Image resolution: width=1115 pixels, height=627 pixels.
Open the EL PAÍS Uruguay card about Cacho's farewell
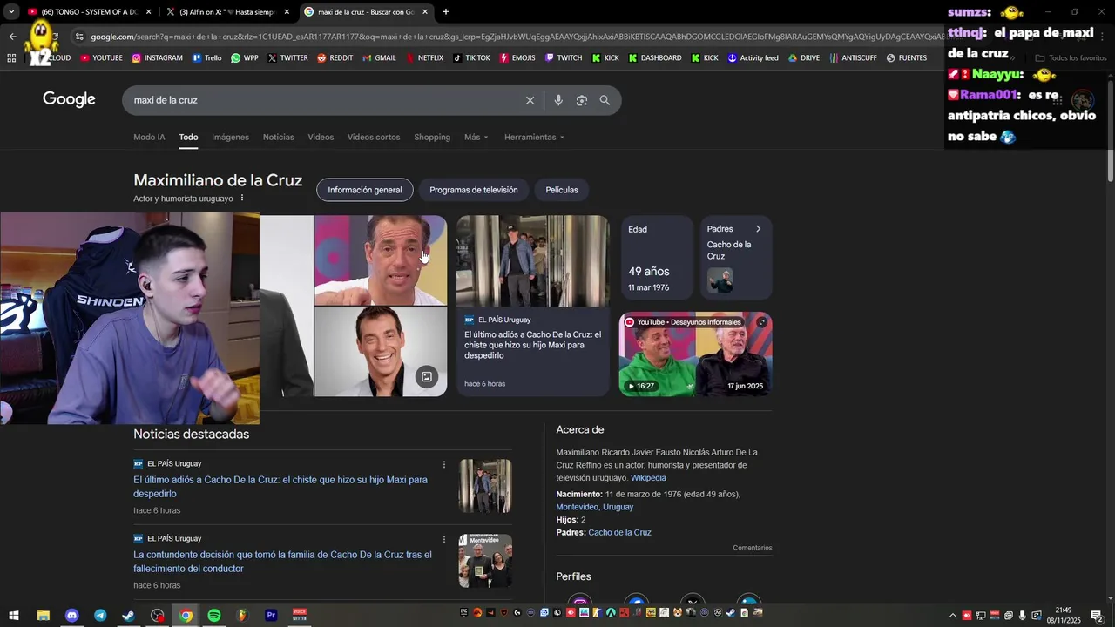(x=533, y=306)
